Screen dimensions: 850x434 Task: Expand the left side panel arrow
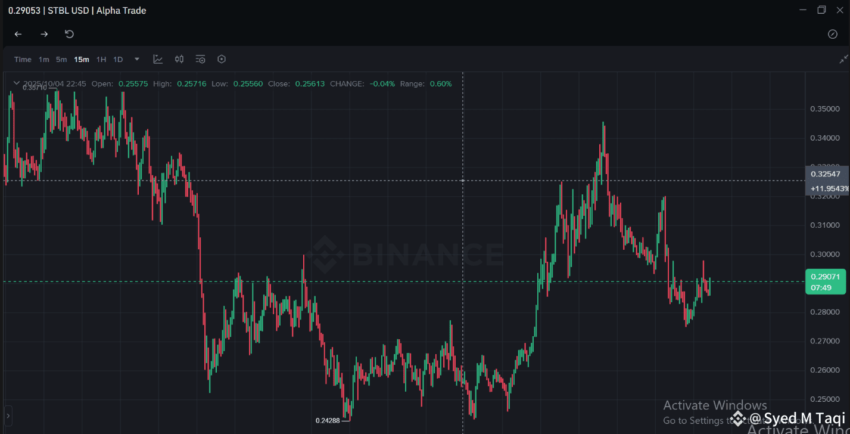coord(8,415)
